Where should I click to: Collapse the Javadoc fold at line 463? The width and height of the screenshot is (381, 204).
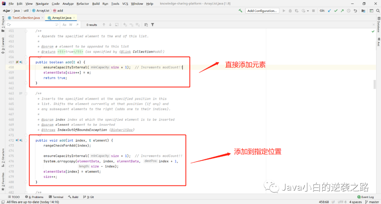click(26, 93)
